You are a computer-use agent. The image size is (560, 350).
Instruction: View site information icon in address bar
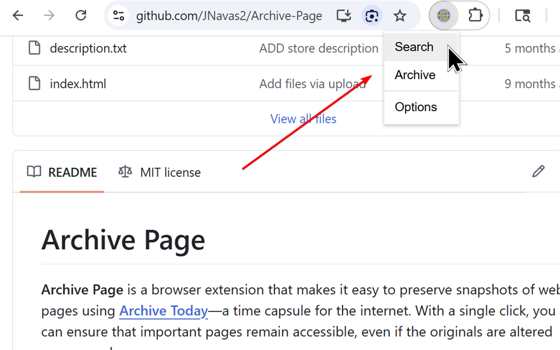pos(119,16)
